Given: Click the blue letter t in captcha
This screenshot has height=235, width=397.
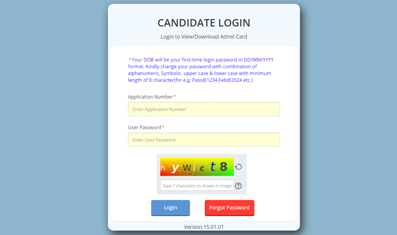Looking at the screenshot, I should pyautogui.click(x=213, y=167).
